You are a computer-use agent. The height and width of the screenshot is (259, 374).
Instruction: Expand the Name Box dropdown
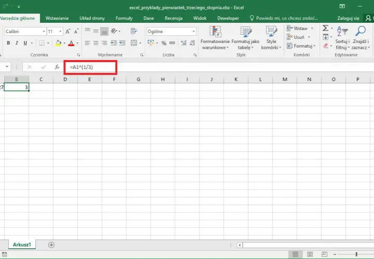(7, 67)
